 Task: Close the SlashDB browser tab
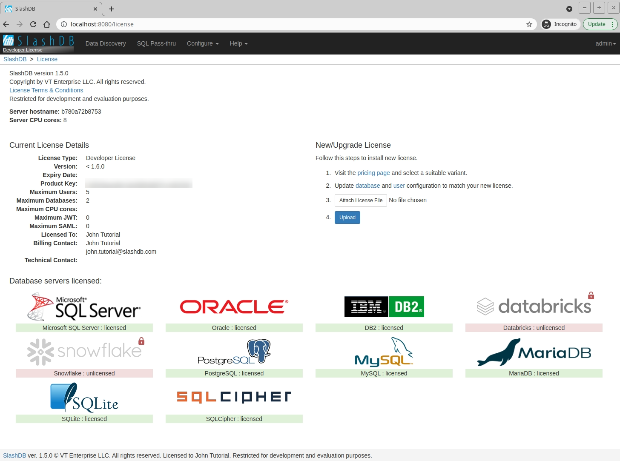[x=95, y=9]
